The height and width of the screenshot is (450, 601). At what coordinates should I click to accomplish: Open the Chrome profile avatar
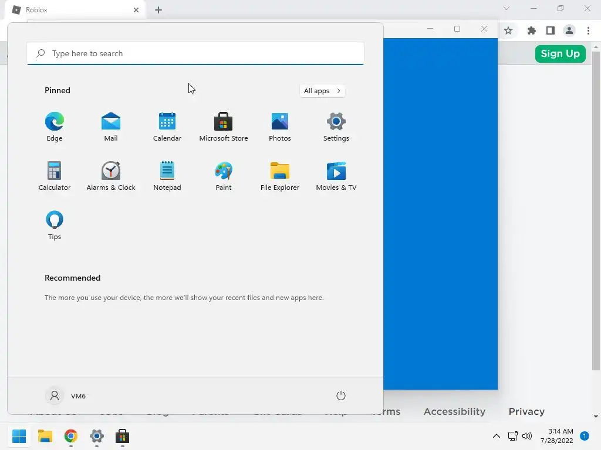pyautogui.click(x=569, y=30)
